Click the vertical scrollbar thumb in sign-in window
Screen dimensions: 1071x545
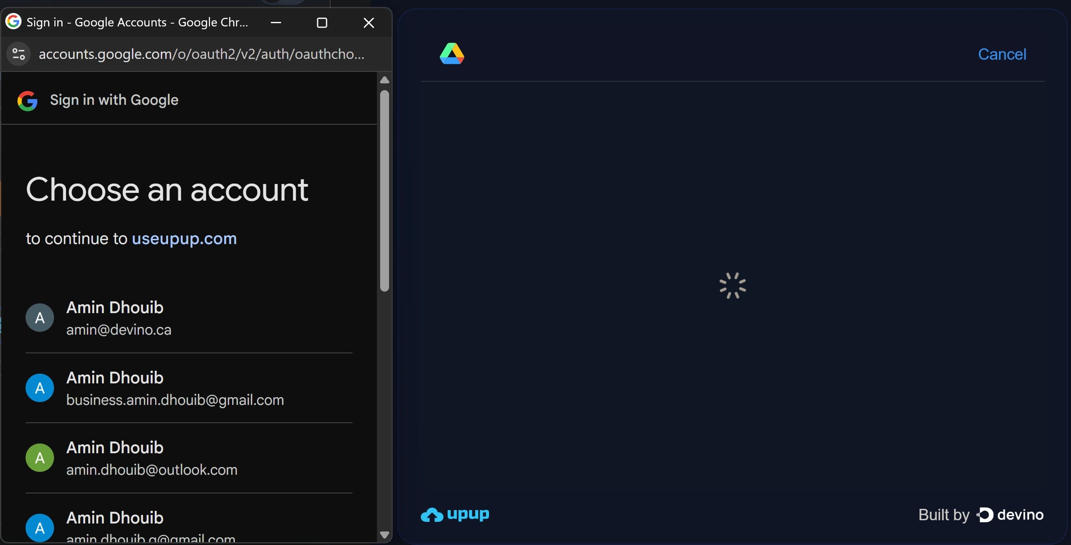385,190
